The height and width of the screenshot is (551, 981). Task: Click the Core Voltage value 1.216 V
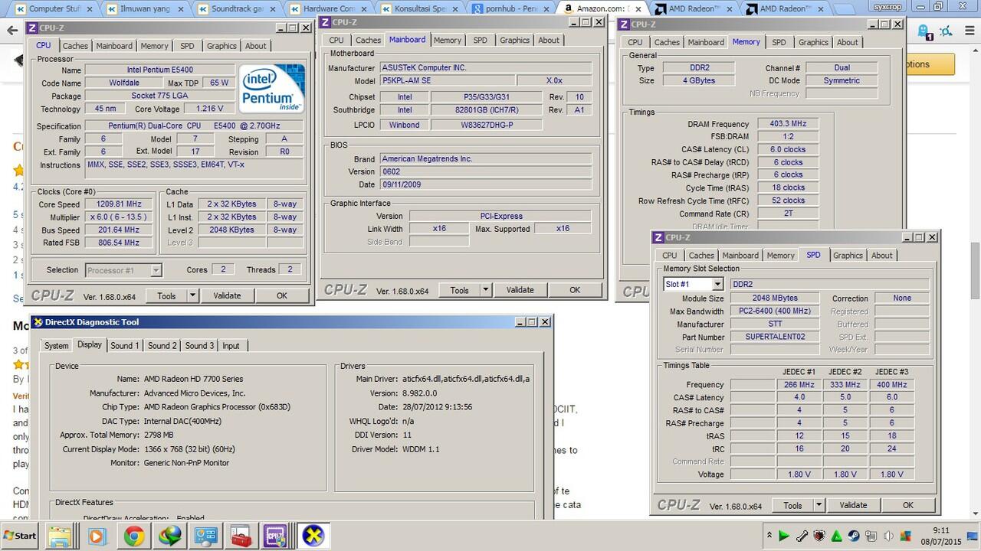(x=210, y=109)
